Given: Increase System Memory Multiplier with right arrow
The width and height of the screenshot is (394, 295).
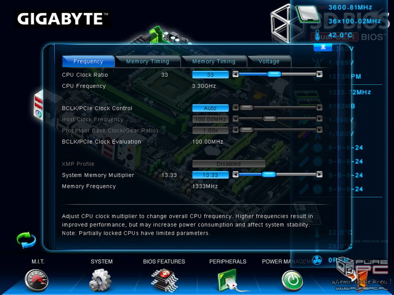Looking at the screenshot, I should [319, 175].
